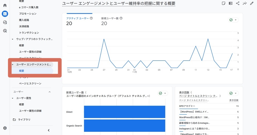Open the Home icon in left rail
The width and height of the screenshot is (257, 135).
click(x=5, y=5)
